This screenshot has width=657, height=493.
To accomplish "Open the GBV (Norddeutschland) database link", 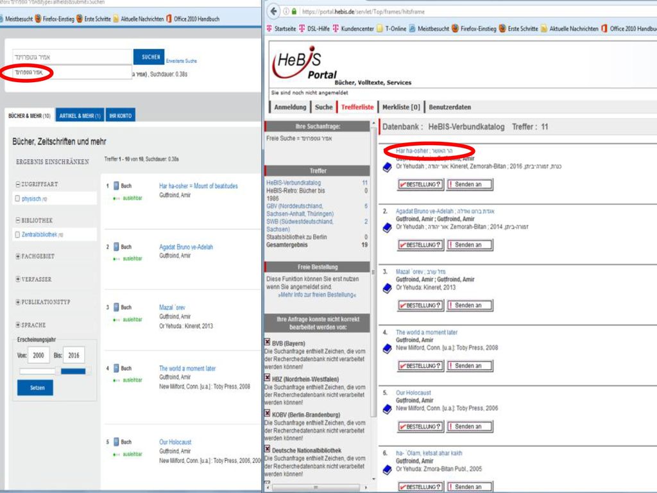I will click(x=300, y=210).
